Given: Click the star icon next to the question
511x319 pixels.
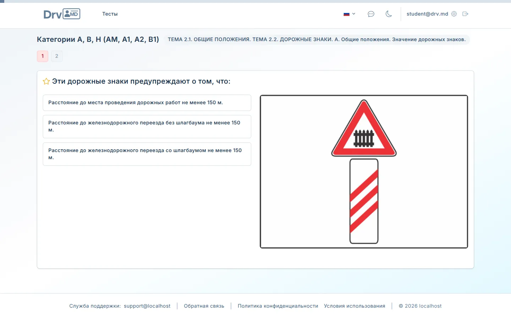Looking at the screenshot, I should pyautogui.click(x=46, y=81).
